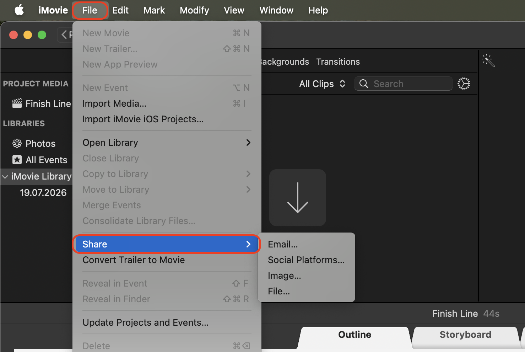525x352 pixels.
Task: Open the View menu
Action: (x=234, y=10)
